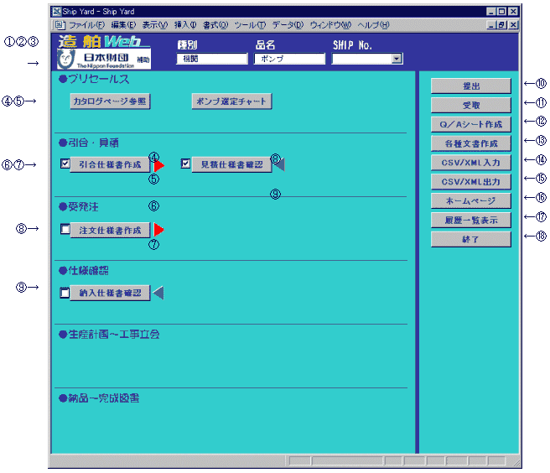Open the 挿入(I) menu

point(185,25)
